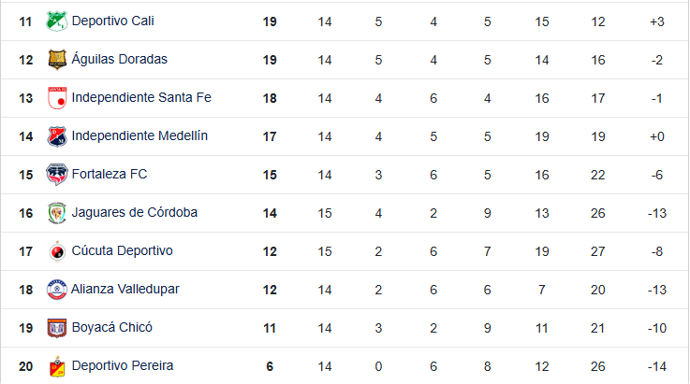Open the Águilas Doradas team link

pos(119,59)
